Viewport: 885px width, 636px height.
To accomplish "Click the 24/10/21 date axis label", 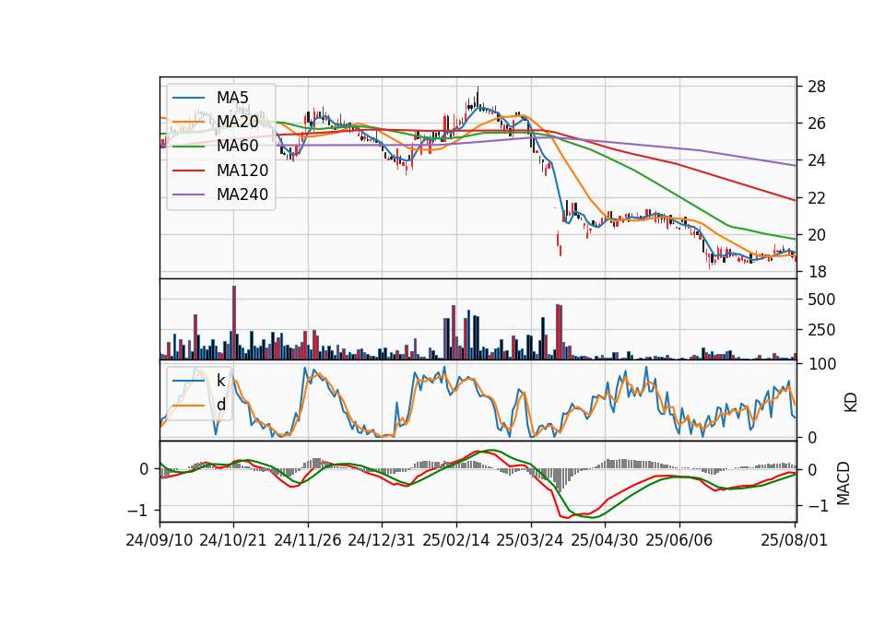I will [233, 540].
